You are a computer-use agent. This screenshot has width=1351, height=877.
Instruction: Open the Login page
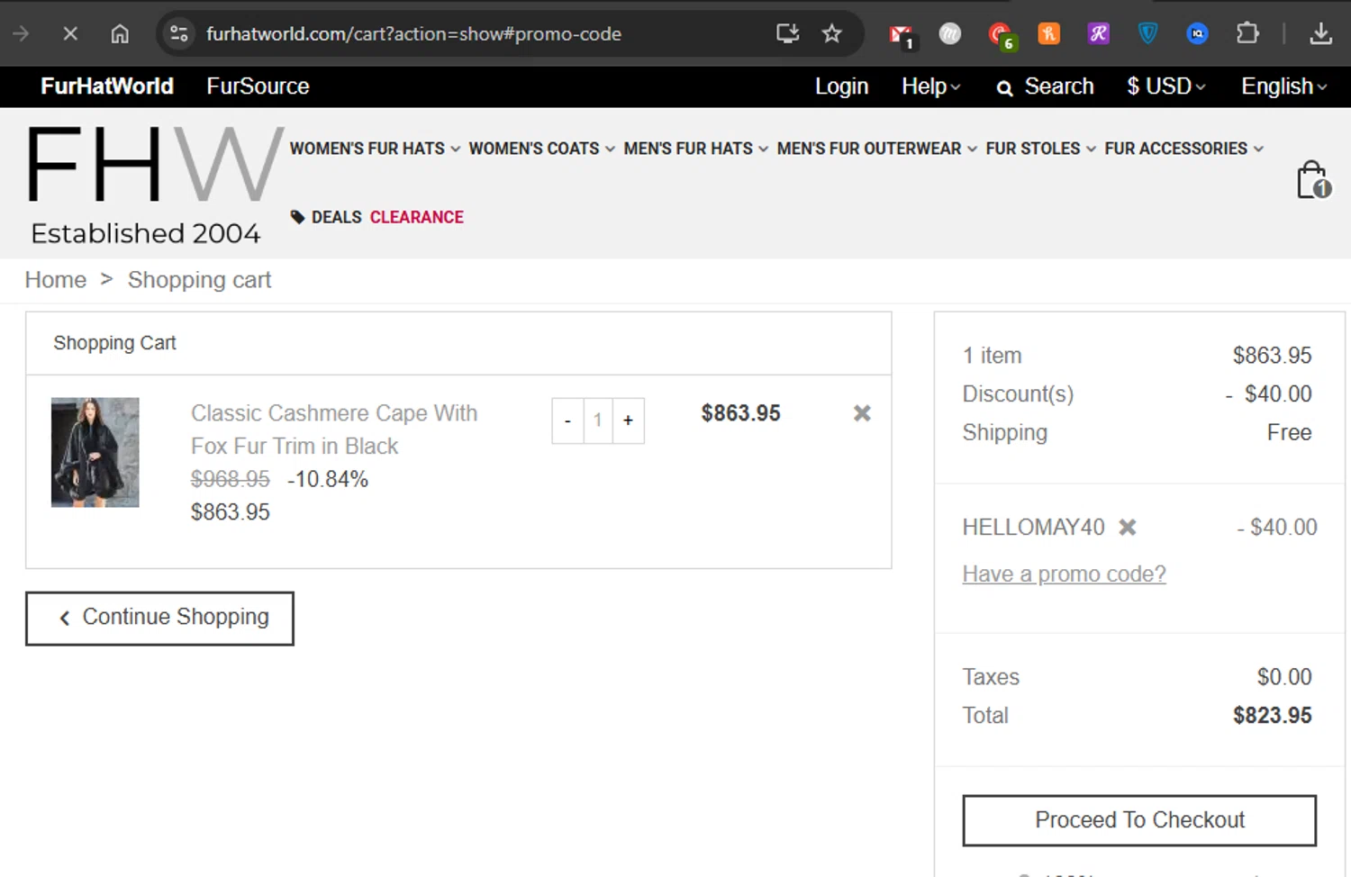(841, 86)
